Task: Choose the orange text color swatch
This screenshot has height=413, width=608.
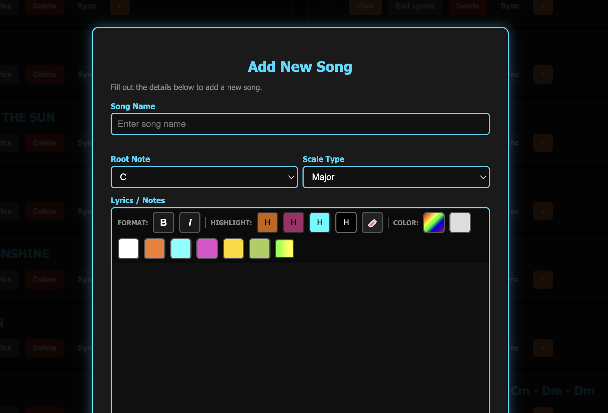Action: [x=155, y=249]
